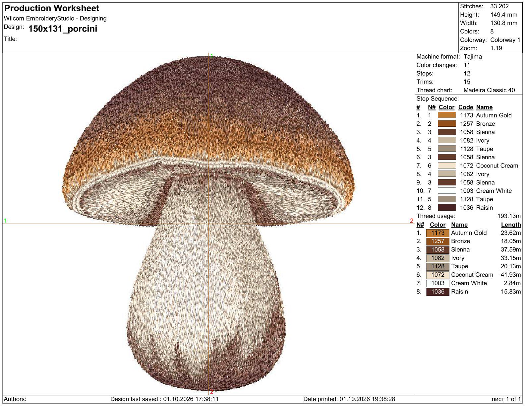Click the Name header in stop sequence
Image resolution: width=525 pixels, height=406 pixels.
point(484,107)
